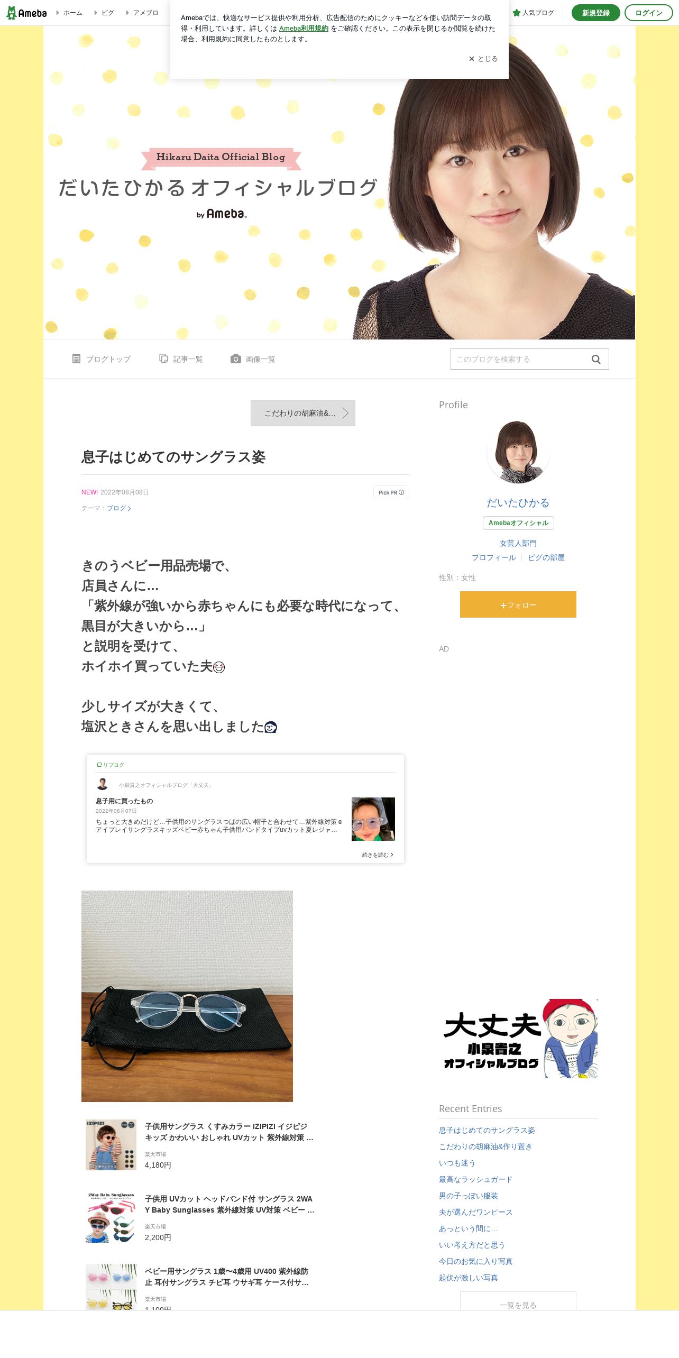Open the ピグ header link

click(x=107, y=13)
